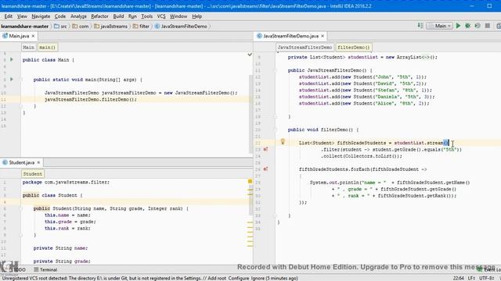Image resolution: width=501 pixels, height=281 pixels.
Task: Switch to the Student.java editor tab
Action: [x=21, y=162]
